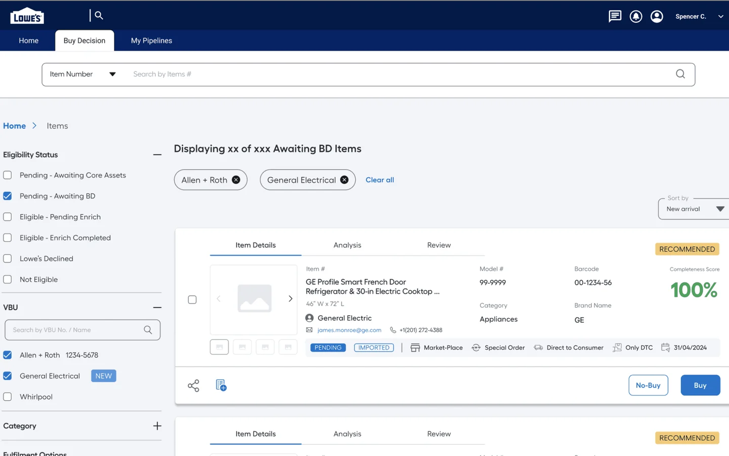Image resolution: width=729 pixels, height=456 pixels.
Task: Click the VBU search magnifier icon
Action: click(148, 330)
